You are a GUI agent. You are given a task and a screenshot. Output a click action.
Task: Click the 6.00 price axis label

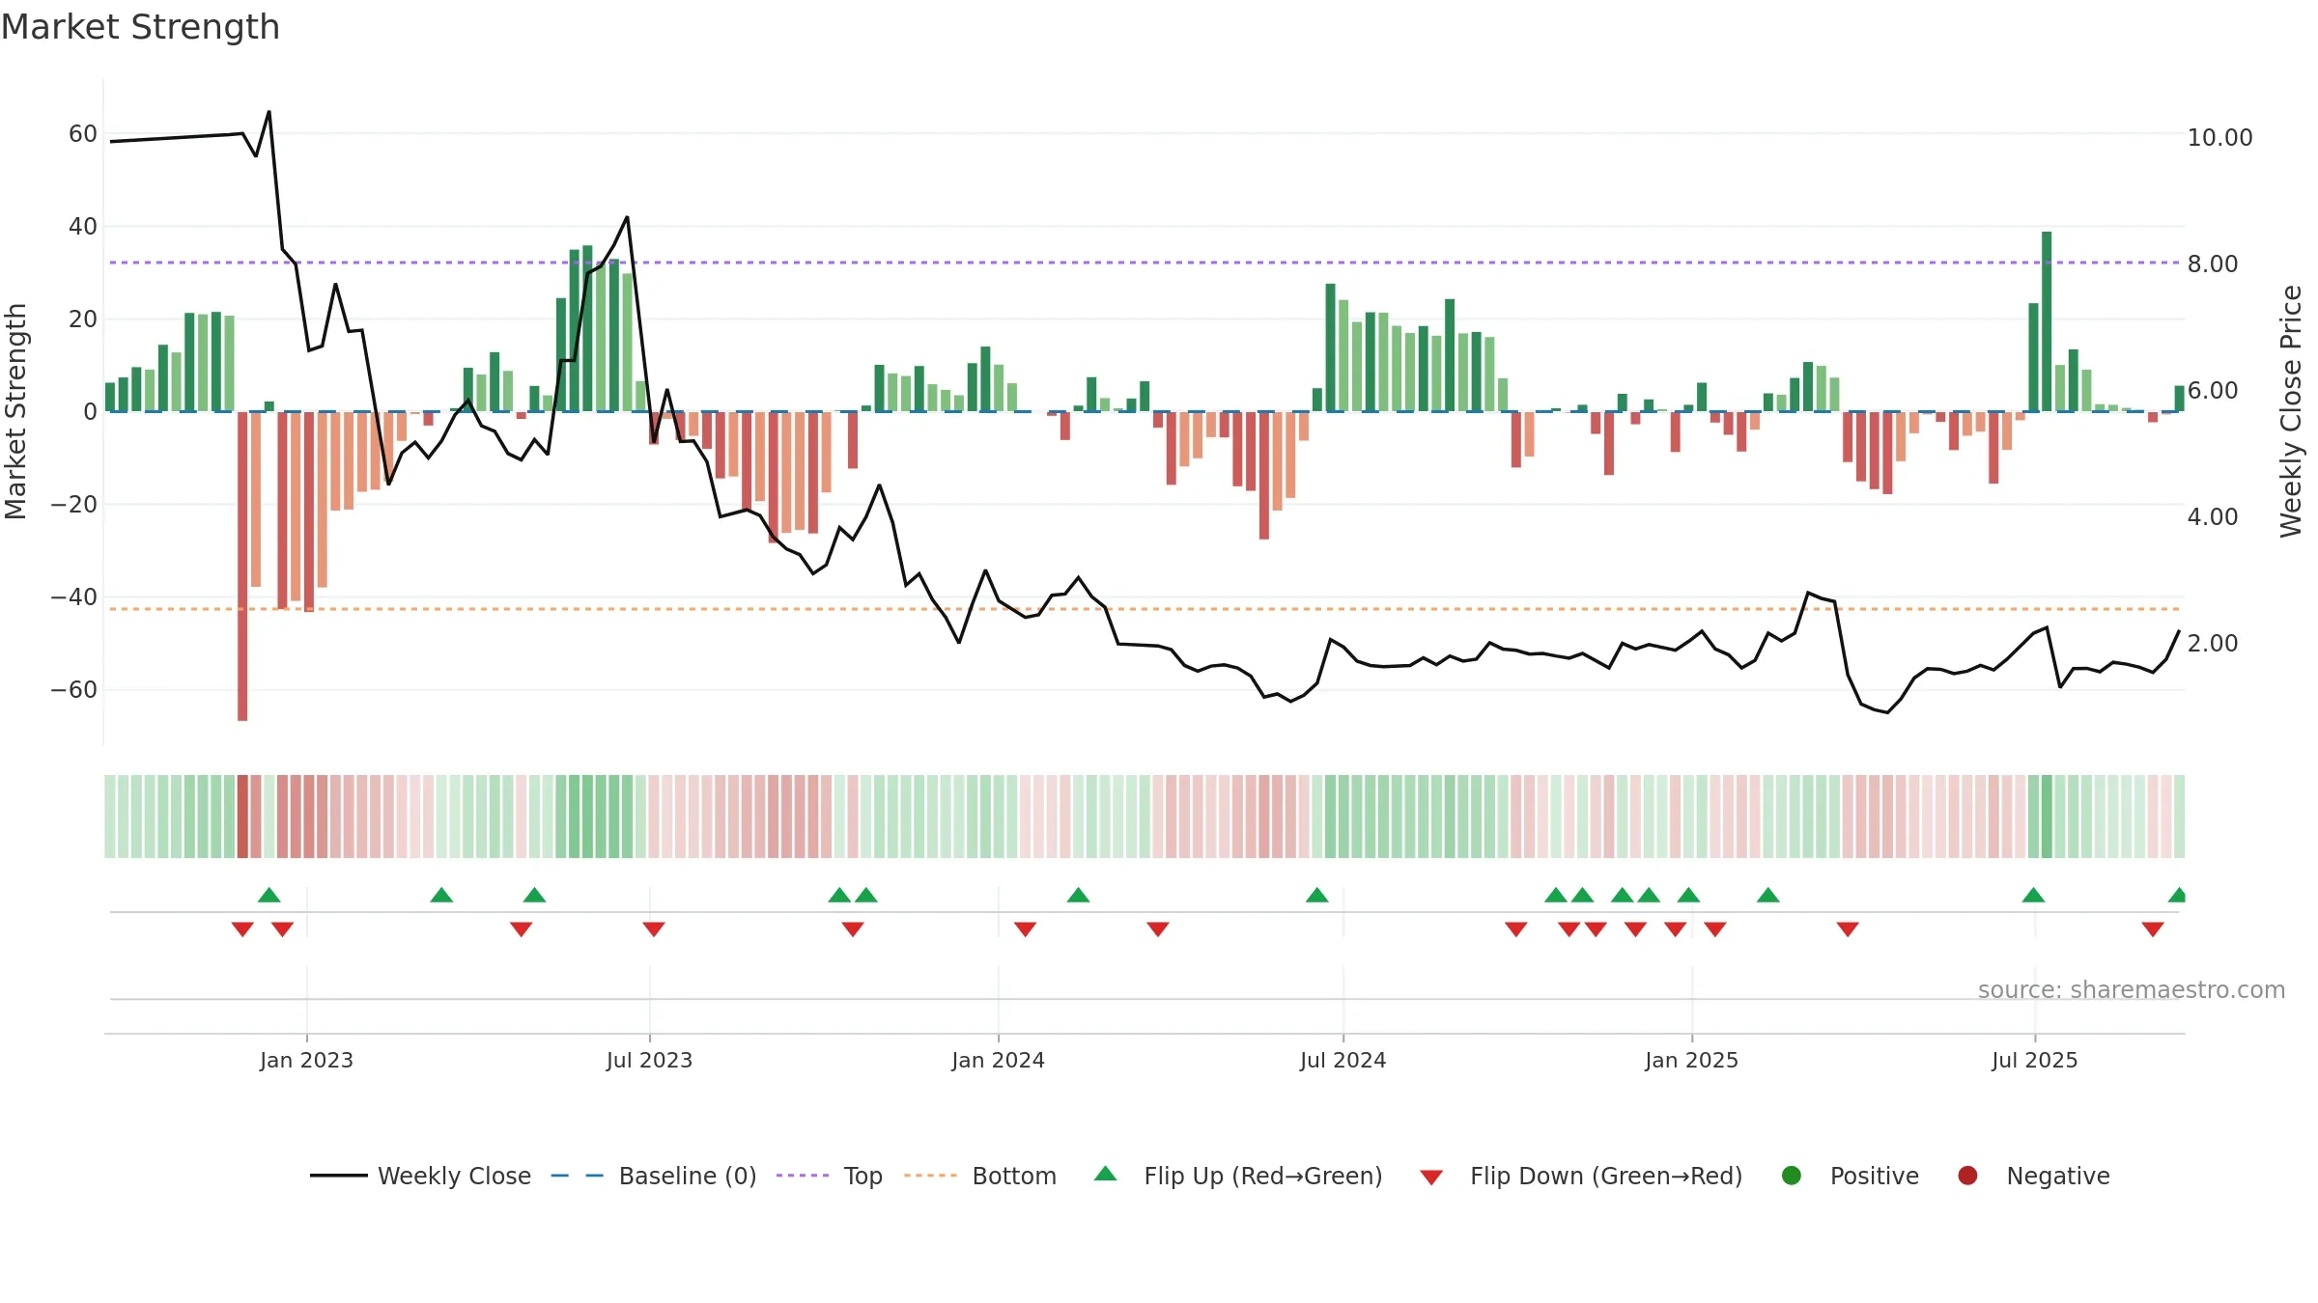pos(2212,391)
